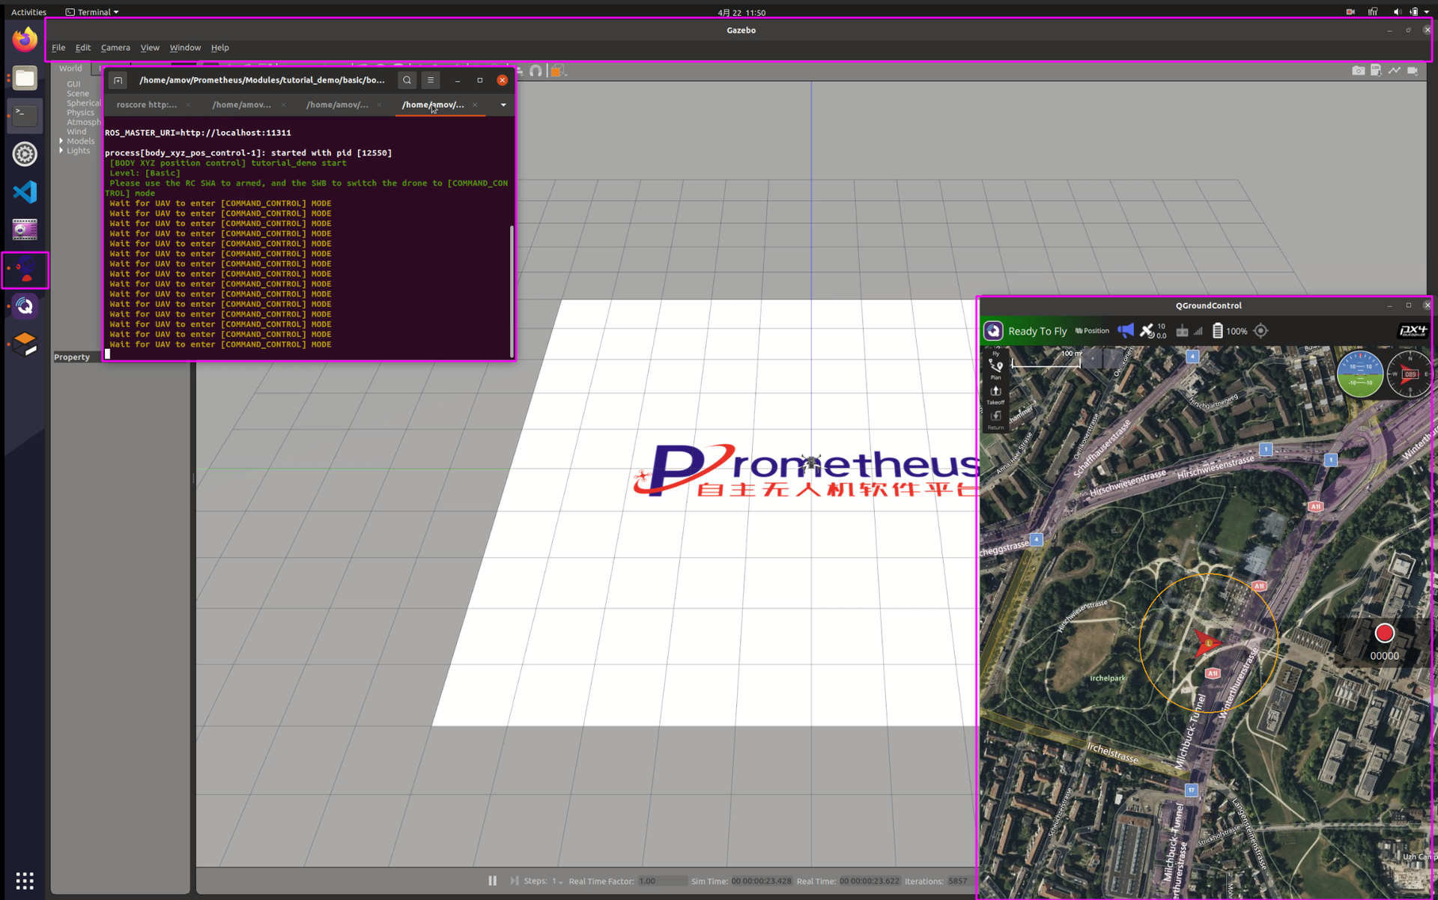Select the Gazebo World tab

(70, 68)
